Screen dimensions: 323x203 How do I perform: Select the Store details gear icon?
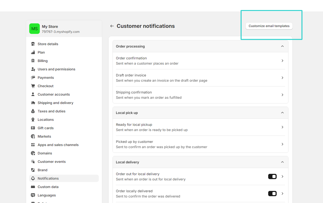[33, 44]
